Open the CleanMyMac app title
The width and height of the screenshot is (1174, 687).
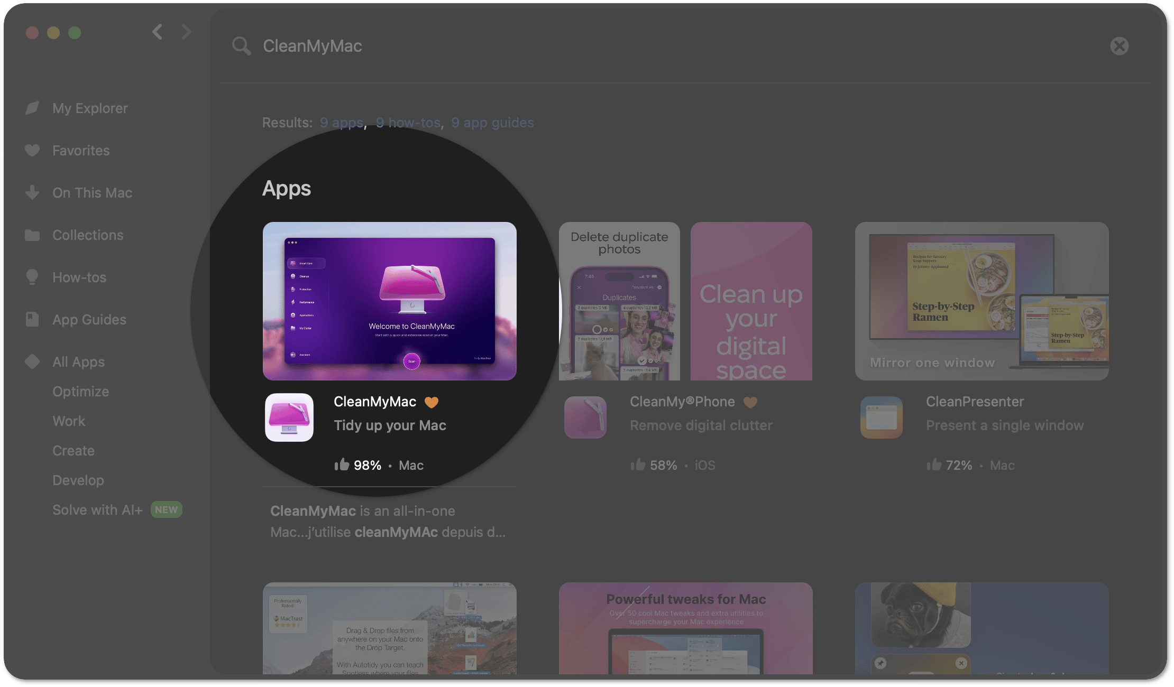pos(375,402)
